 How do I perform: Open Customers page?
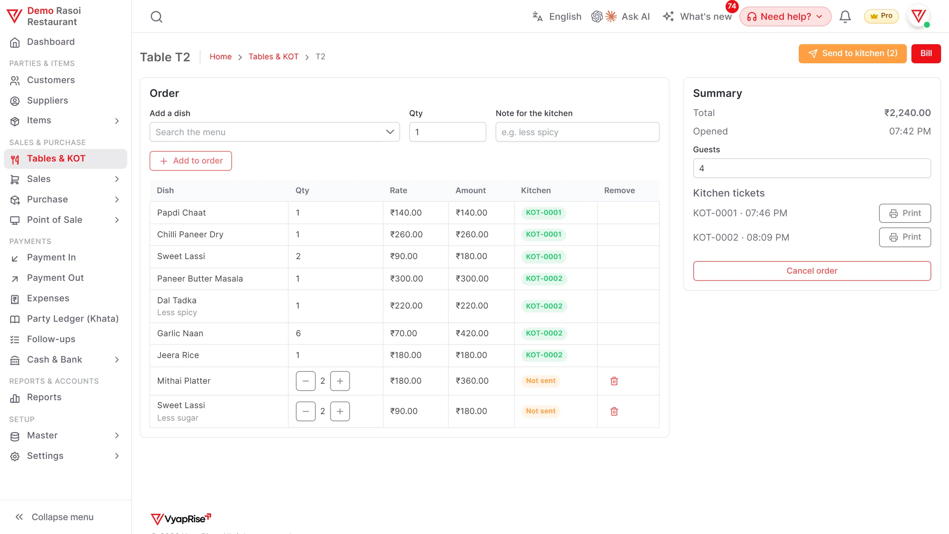(x=66, y=80)
